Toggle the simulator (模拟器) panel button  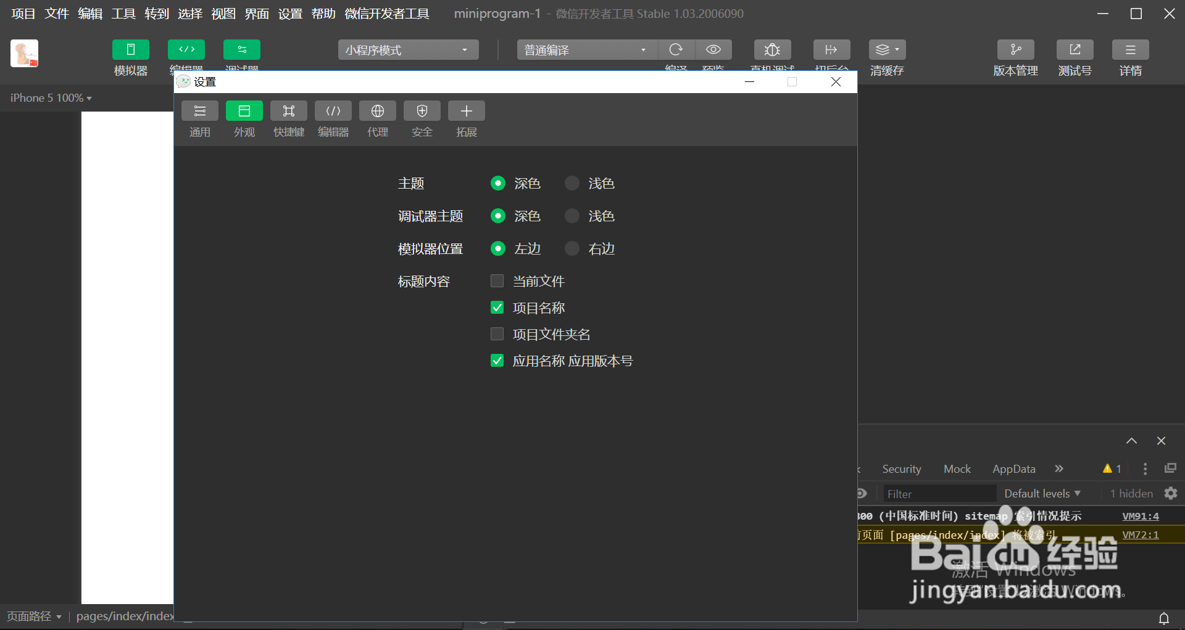130,50
